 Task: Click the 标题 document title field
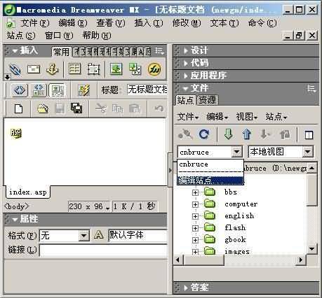click(147, 90)
